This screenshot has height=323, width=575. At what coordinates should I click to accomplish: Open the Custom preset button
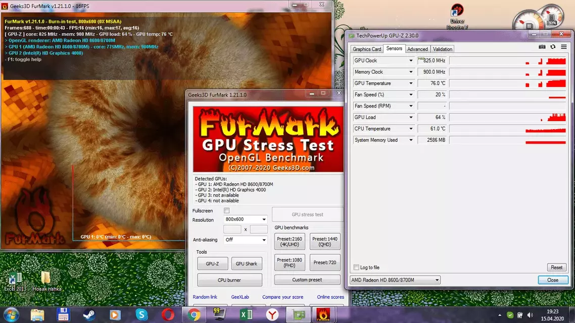click(307, 280)
